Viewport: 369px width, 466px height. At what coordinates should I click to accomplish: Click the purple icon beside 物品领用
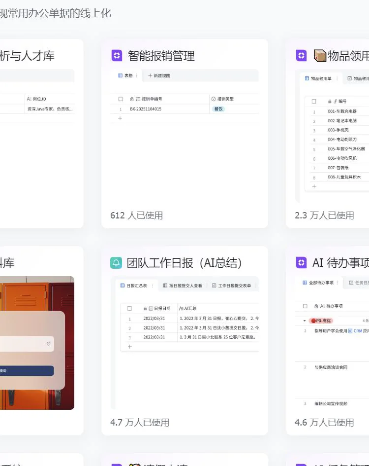click(302, 55)
